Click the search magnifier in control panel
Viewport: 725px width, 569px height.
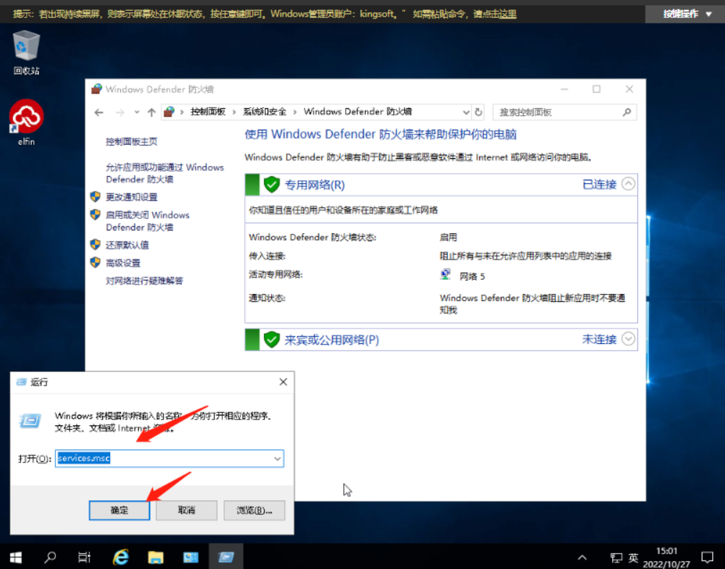click(x=627, y=112)
